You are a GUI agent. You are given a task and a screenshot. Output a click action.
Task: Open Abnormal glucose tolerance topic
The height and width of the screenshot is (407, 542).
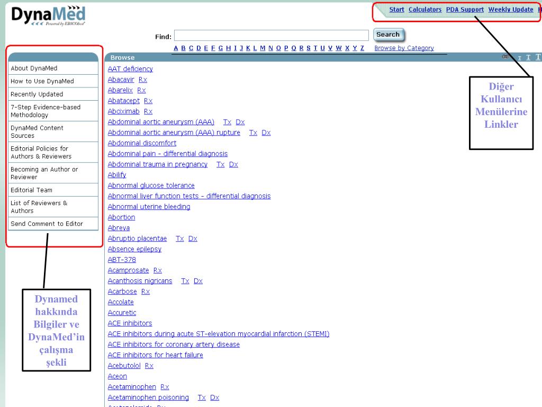(x=151, y=185)
